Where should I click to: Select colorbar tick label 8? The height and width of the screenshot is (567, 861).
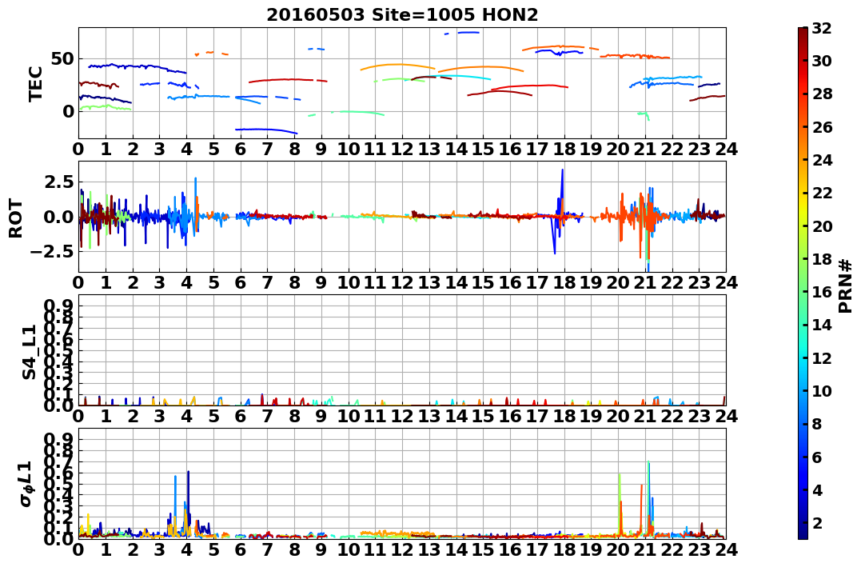[817, 424]
